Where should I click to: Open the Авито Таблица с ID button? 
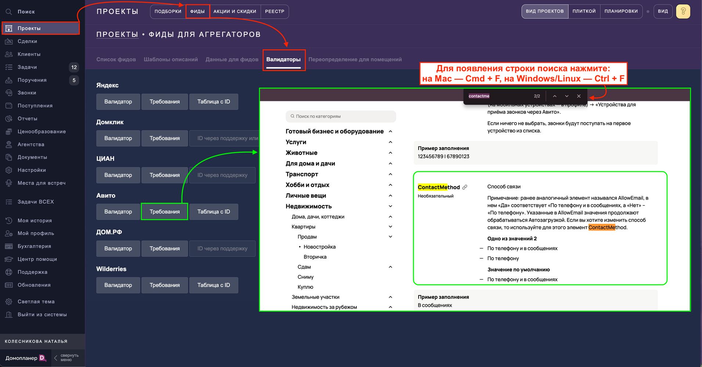point(214,212)
